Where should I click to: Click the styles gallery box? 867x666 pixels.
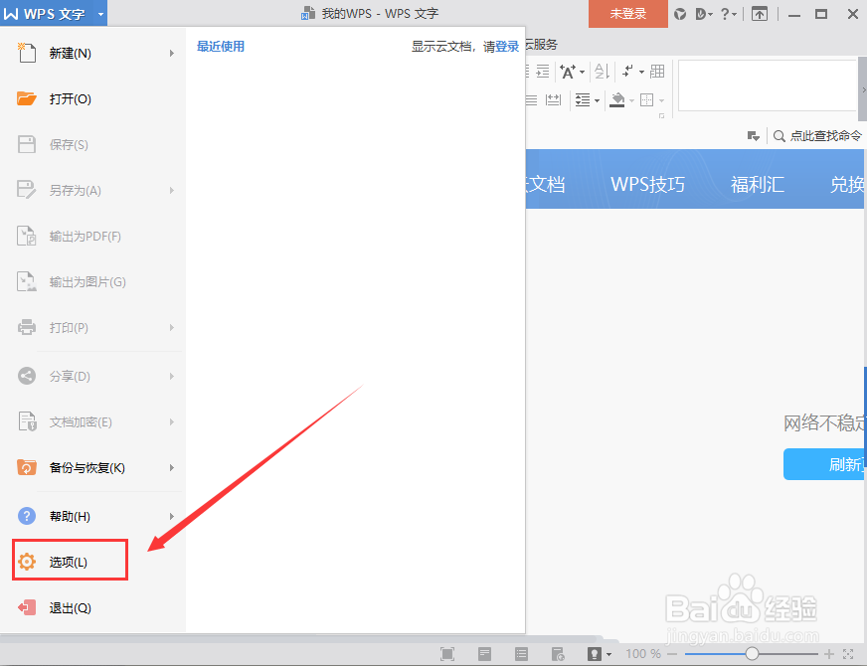(x=768, y=85)
